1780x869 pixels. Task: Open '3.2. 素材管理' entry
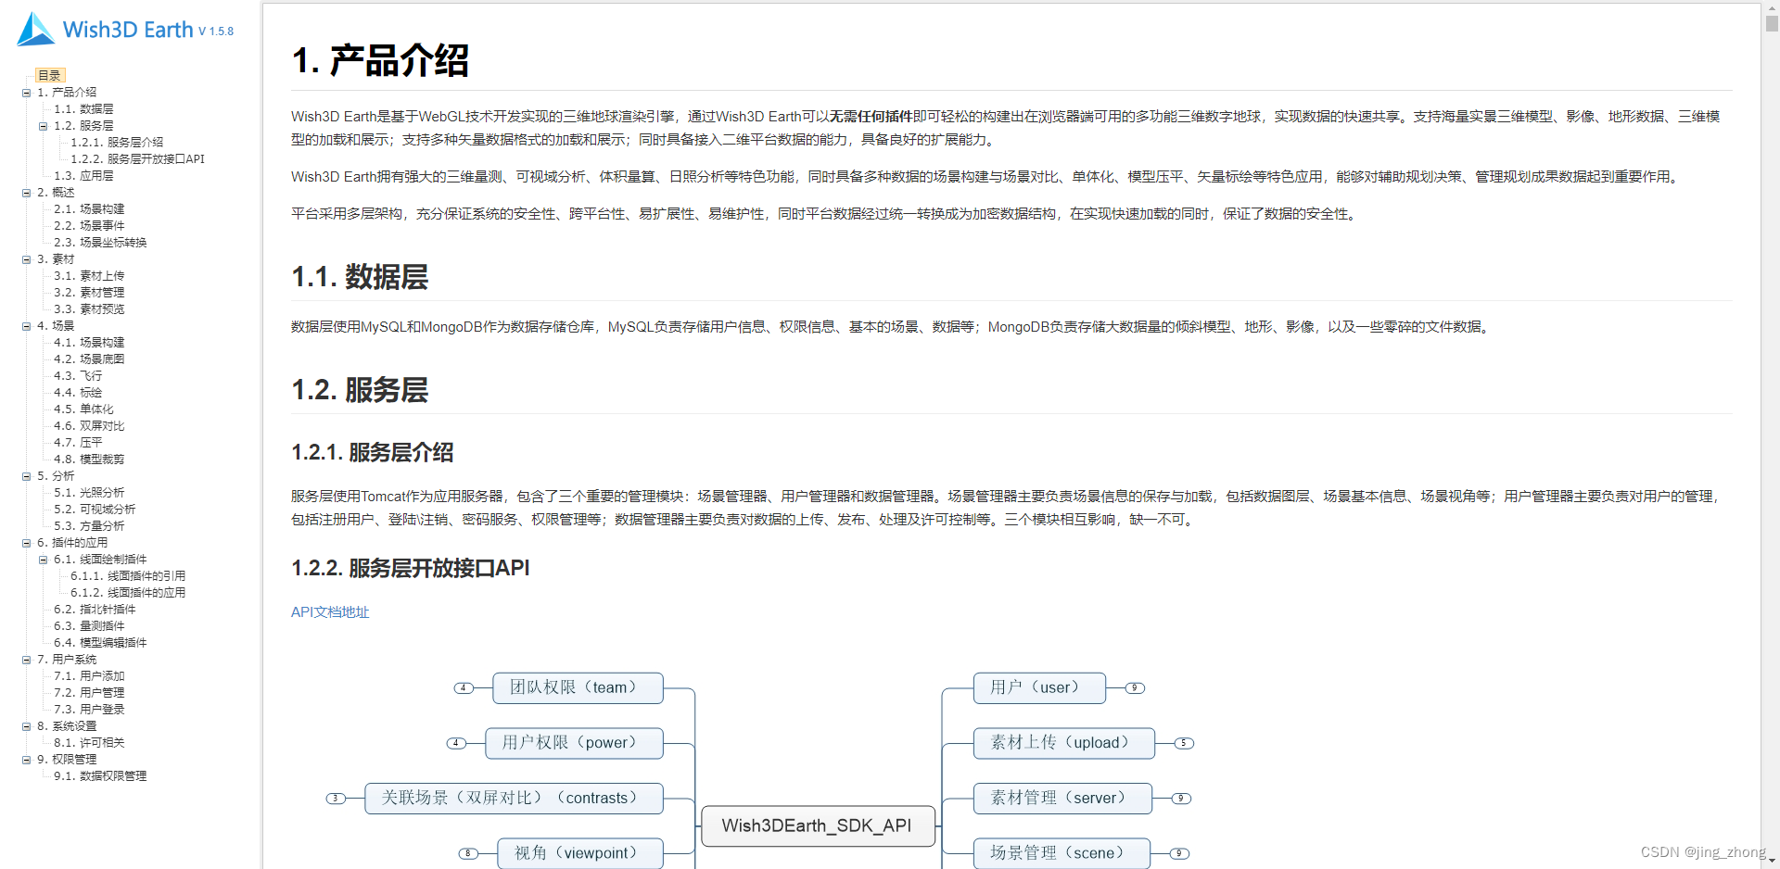[x=89, y=293]
